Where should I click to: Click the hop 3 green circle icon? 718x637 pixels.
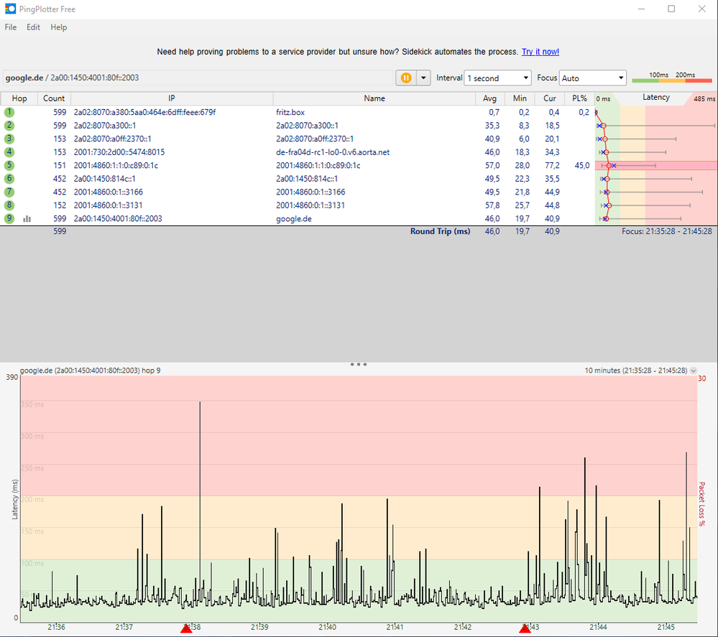tap(9, 139)
